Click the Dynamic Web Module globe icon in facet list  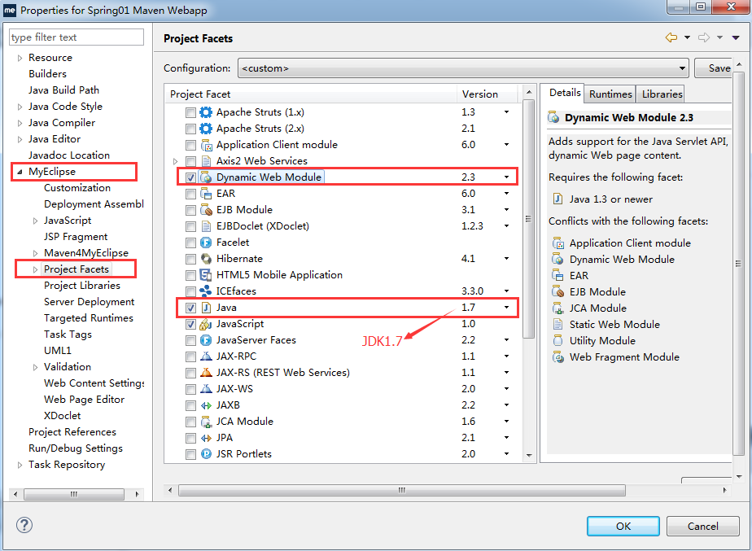tap(206, 177)
